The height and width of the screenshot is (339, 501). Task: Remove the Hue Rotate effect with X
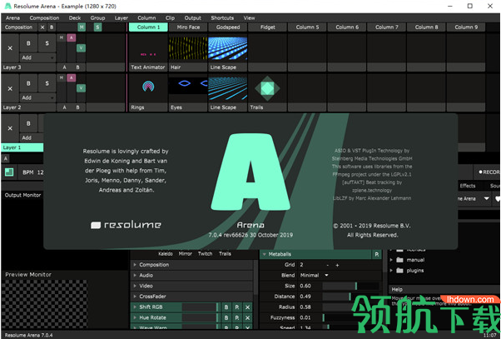point(247,318)
